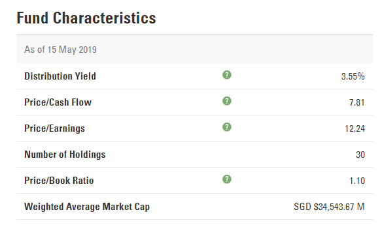Screen dimensions: 380x238
Task: Select the holdings count of 30
Action: click(x=360, y=155)
